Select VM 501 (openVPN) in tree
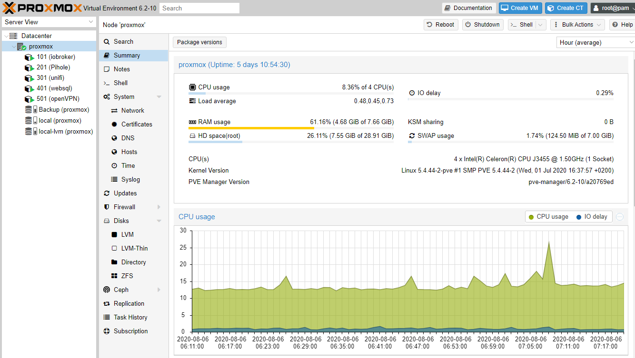 [58, 98]
